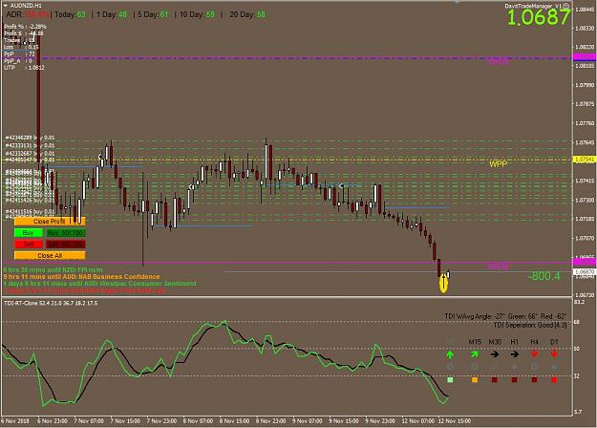Screen dimensions: 597x428
Task: Click the dark green Buy 50/100 button
Action: (x=66, y=233)
